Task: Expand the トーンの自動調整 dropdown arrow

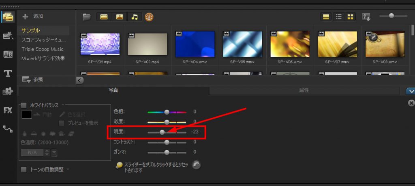Action: coord(67,169)
